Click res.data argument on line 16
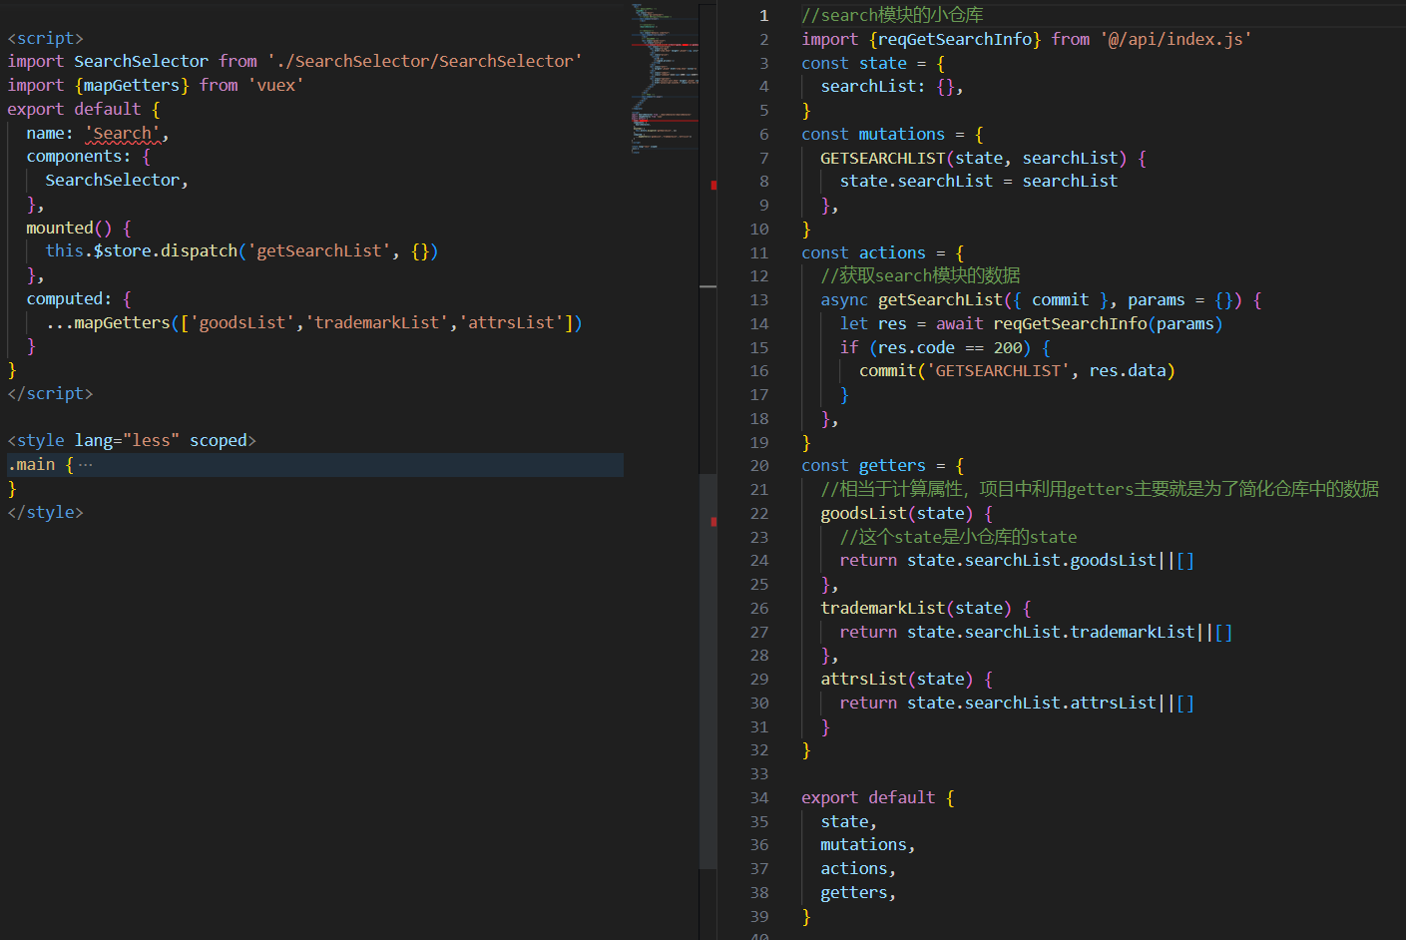Screen dimensions: 1406x940 pyautogui.click(x=1128, y=370)
